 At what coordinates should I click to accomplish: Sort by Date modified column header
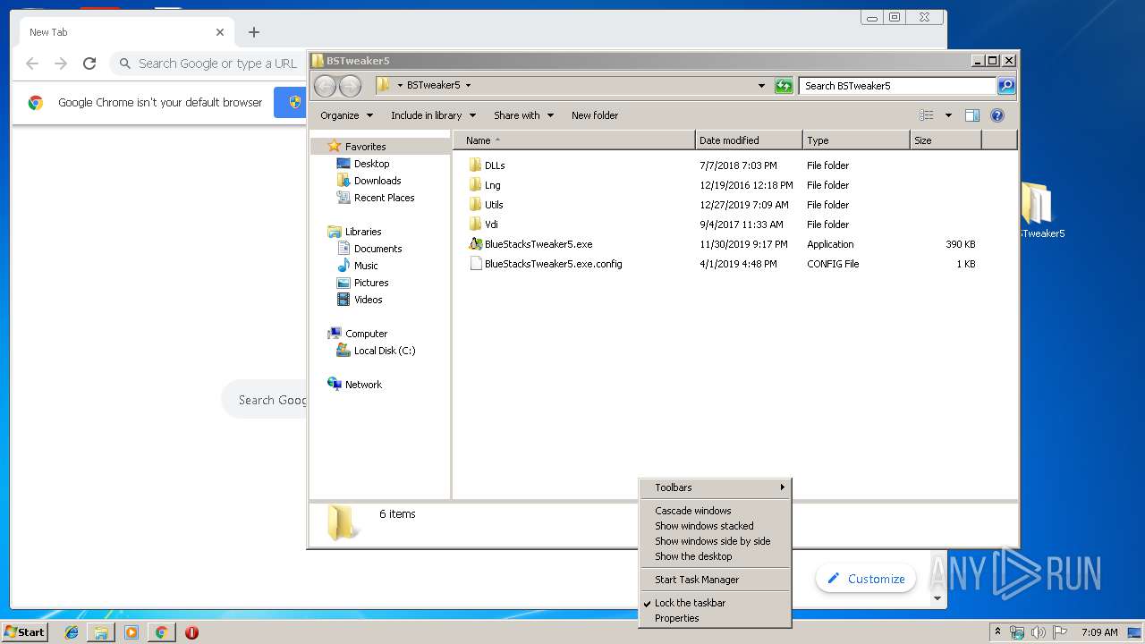(749, 140)
